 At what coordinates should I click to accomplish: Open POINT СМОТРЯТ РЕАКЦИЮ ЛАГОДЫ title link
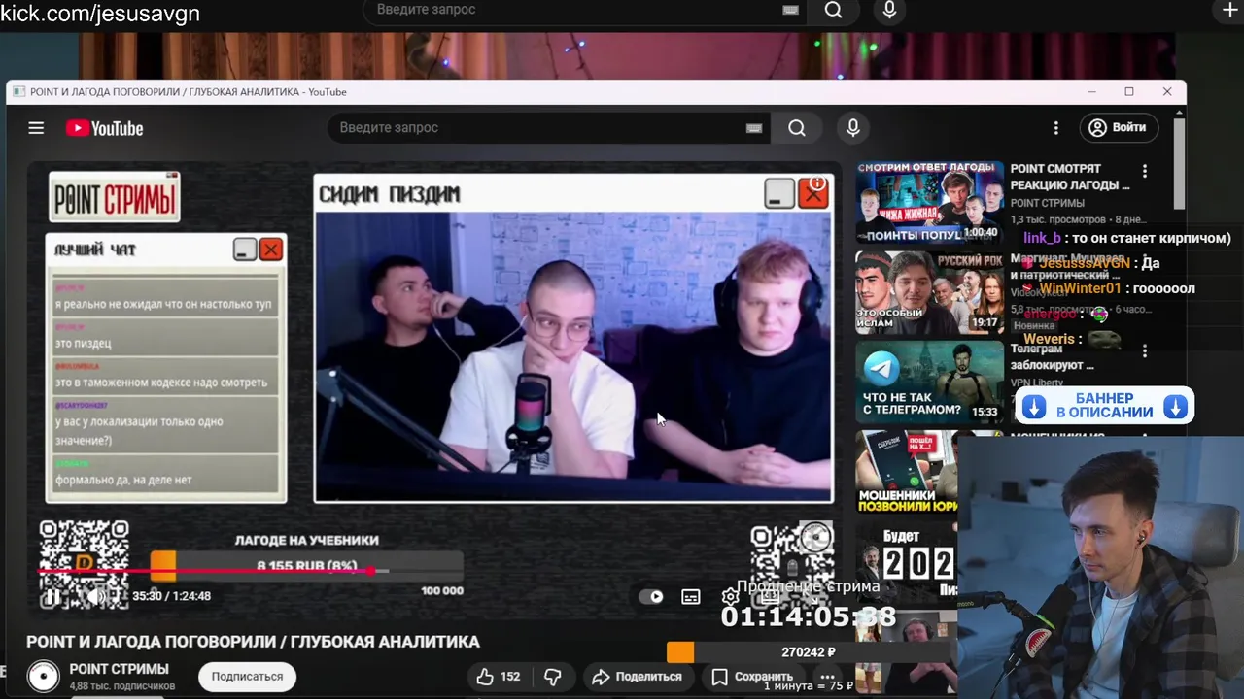(1070, 177)
